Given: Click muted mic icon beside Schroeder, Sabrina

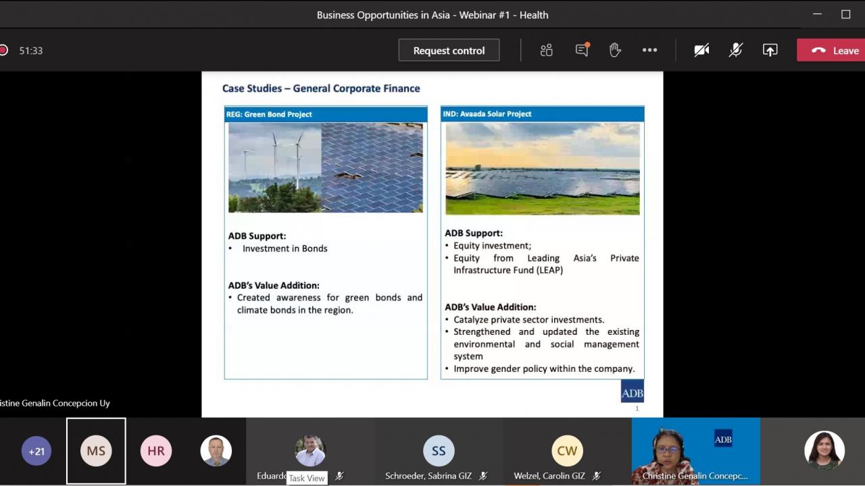Looking at the screenshot, I should coord(483,476).
